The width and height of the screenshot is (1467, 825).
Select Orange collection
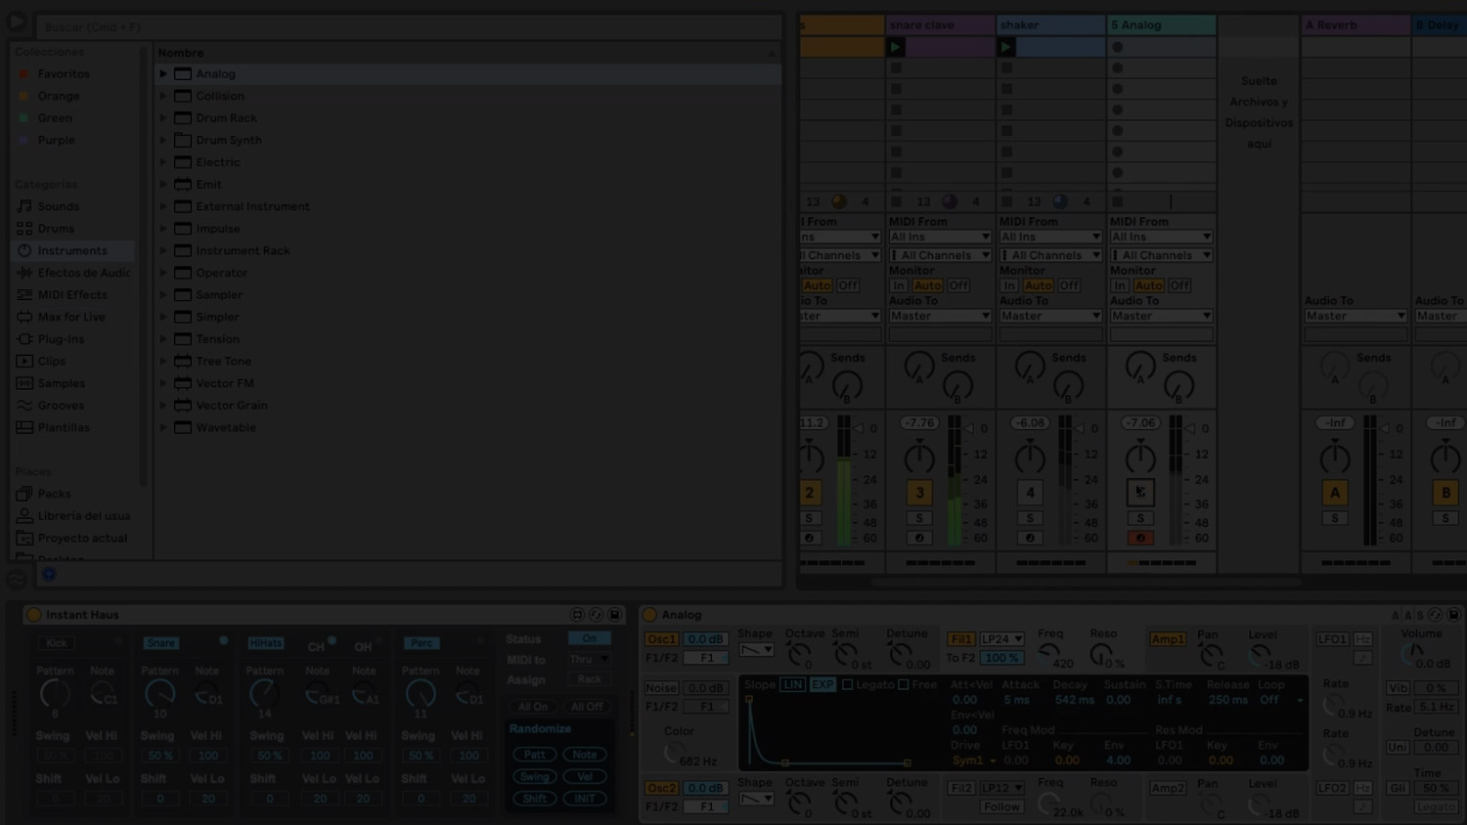tap(59, 96)
